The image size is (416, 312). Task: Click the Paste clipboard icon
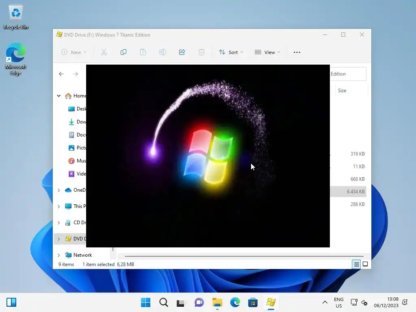[x=143, y=52]
